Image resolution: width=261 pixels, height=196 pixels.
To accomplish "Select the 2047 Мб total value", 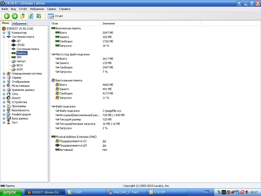I will point(108,33).
